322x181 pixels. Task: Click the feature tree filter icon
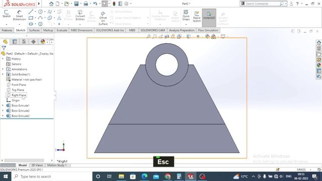pyautogui.click(x=4, y=48)
